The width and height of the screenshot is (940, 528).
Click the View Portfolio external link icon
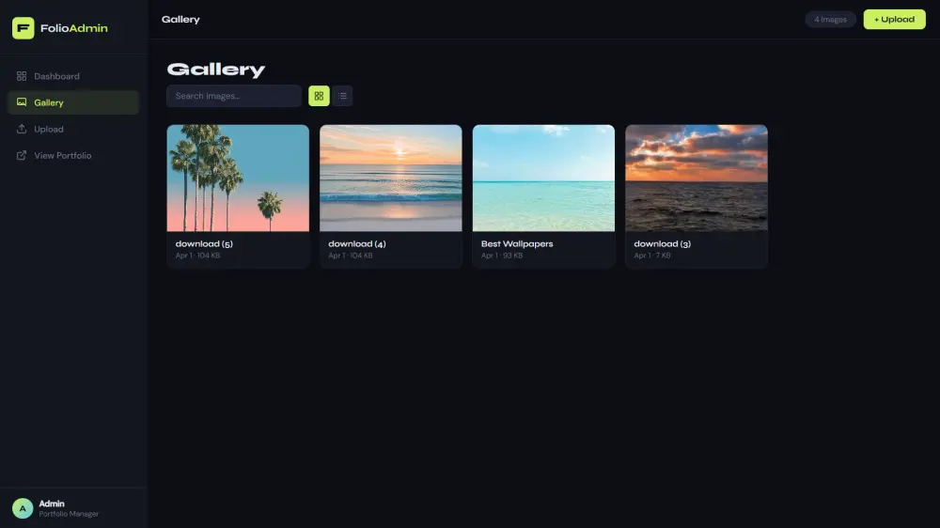point(22,155)
